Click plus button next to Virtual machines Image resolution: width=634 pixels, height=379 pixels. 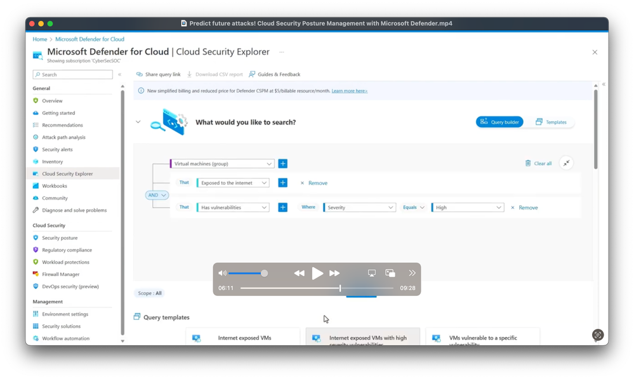[x=283, y=164]
